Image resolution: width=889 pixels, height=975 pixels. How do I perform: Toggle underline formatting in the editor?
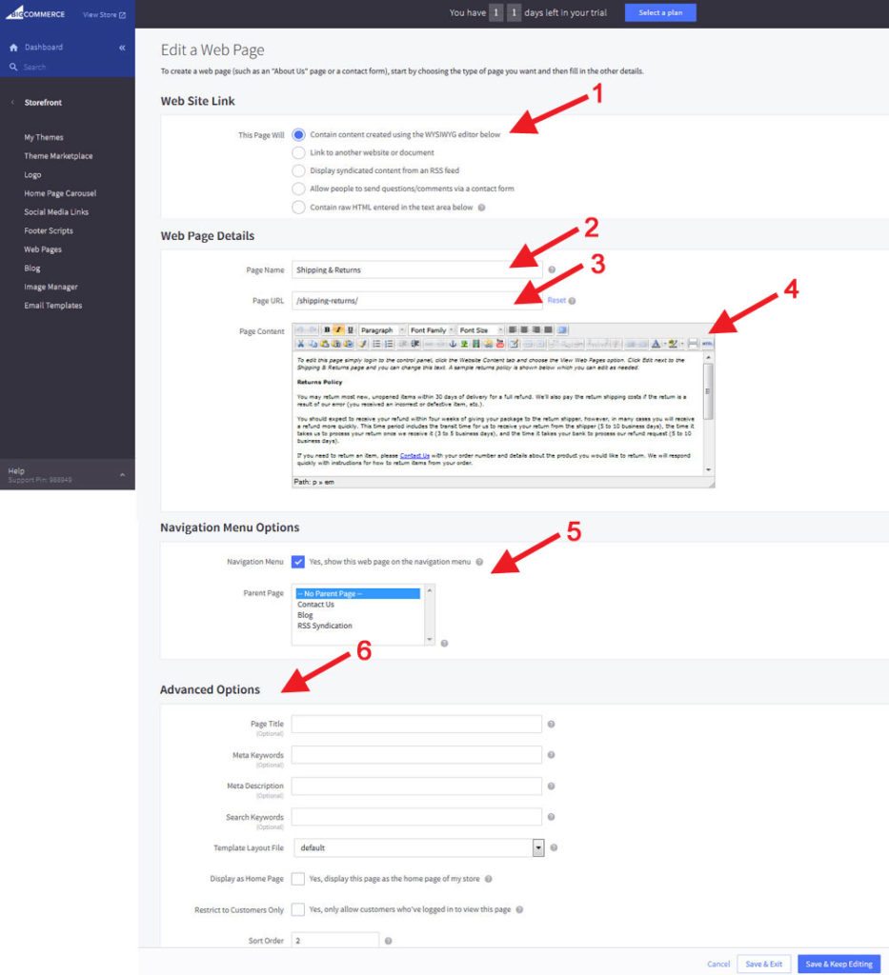coord(351,330)
